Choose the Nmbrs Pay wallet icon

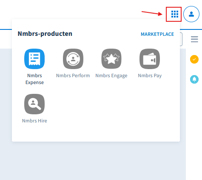click(x=150, y=59)
